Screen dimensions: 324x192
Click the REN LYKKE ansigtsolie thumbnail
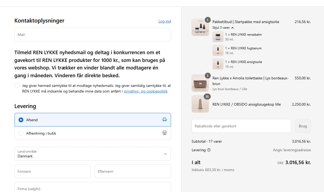[218, 64]
